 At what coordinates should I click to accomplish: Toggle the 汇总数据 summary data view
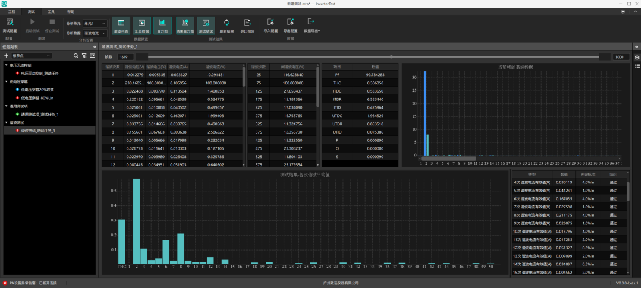(x=141, y=24)
